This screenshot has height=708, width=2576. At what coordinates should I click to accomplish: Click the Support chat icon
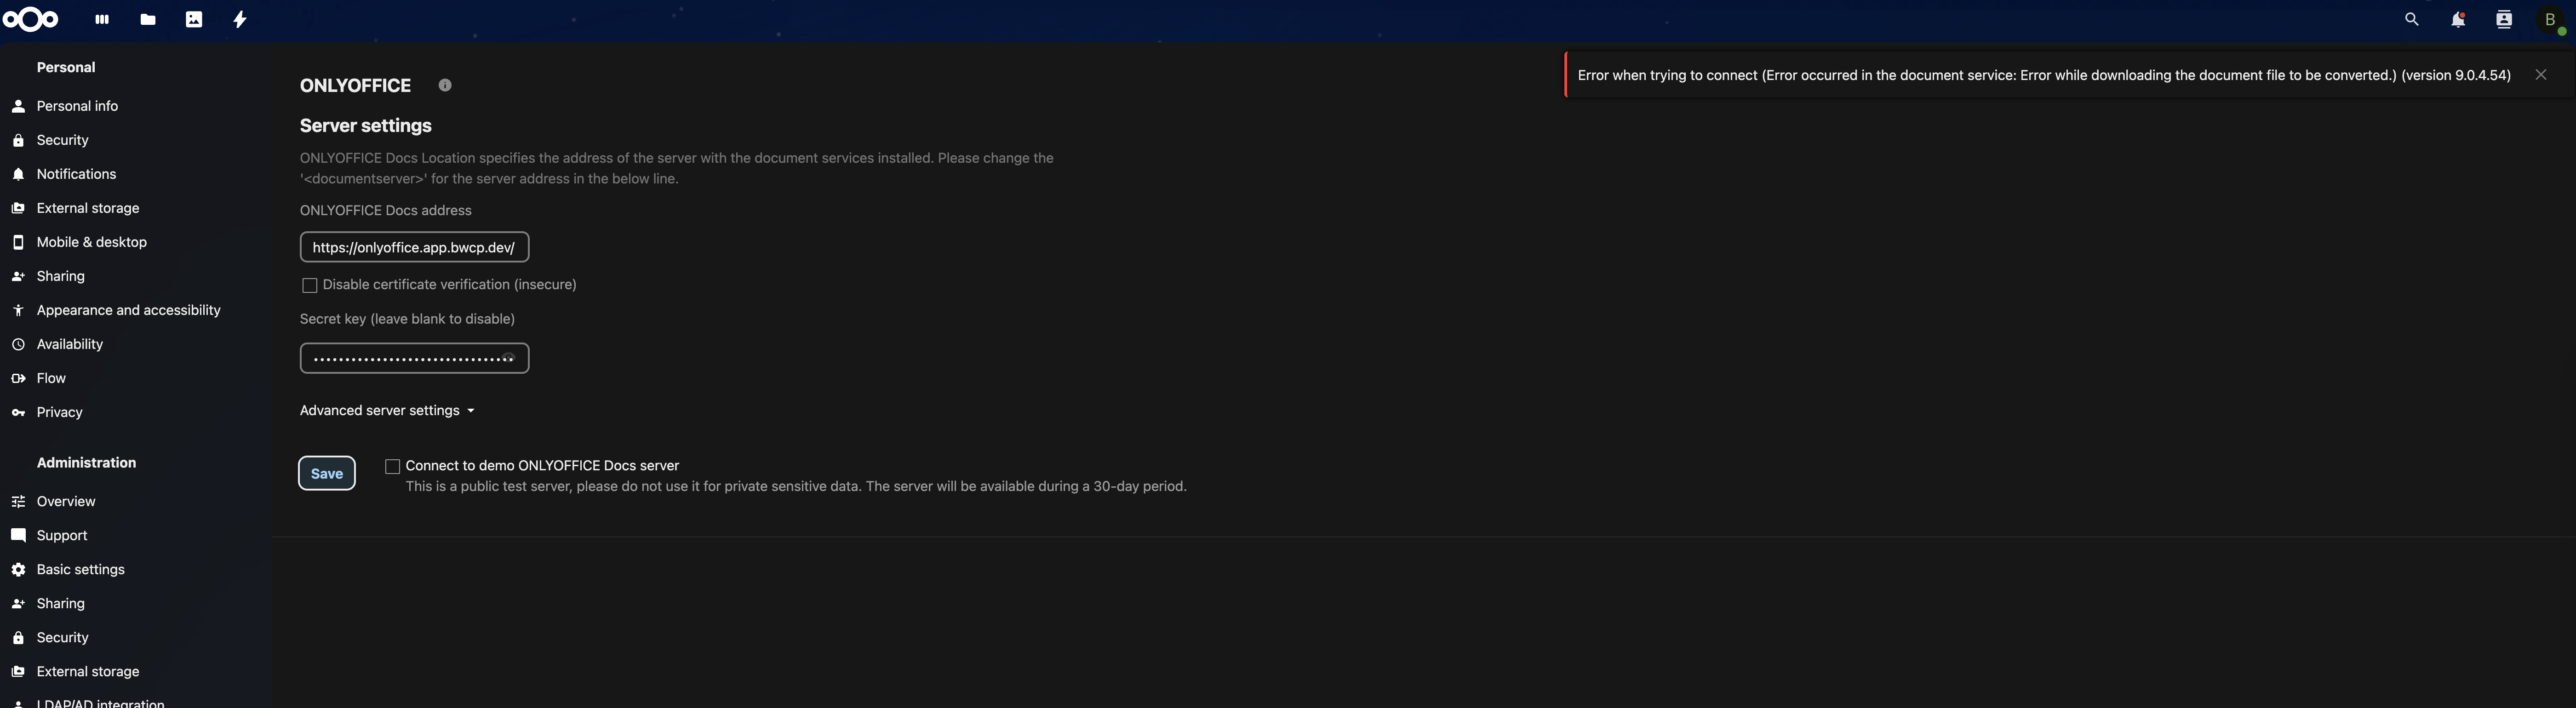click(18, 535)
